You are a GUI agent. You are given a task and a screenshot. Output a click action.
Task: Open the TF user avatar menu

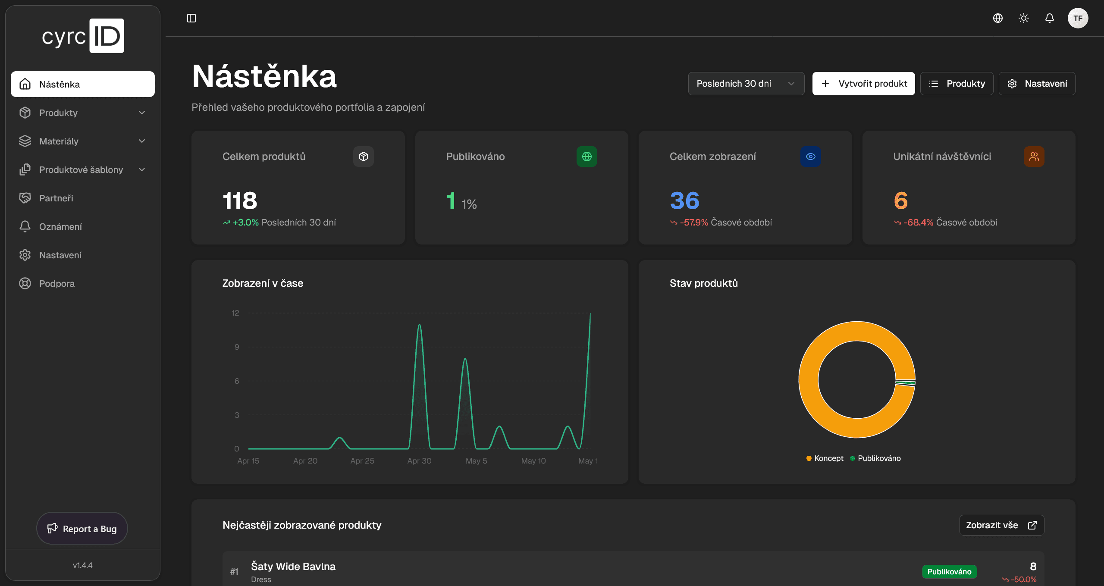click(1078, 18)
